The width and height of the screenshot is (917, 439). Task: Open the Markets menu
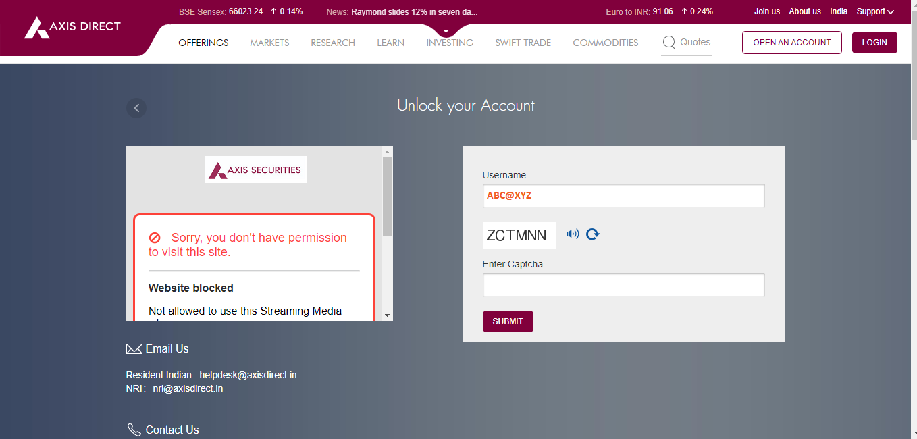pyautogui.click(x=269, y=43)
